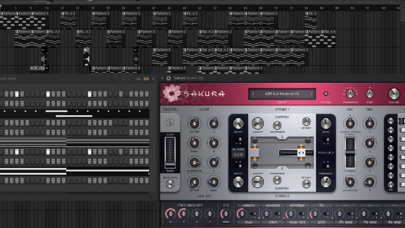Toggle String 2 Decay polarity switch

(238, 166)
